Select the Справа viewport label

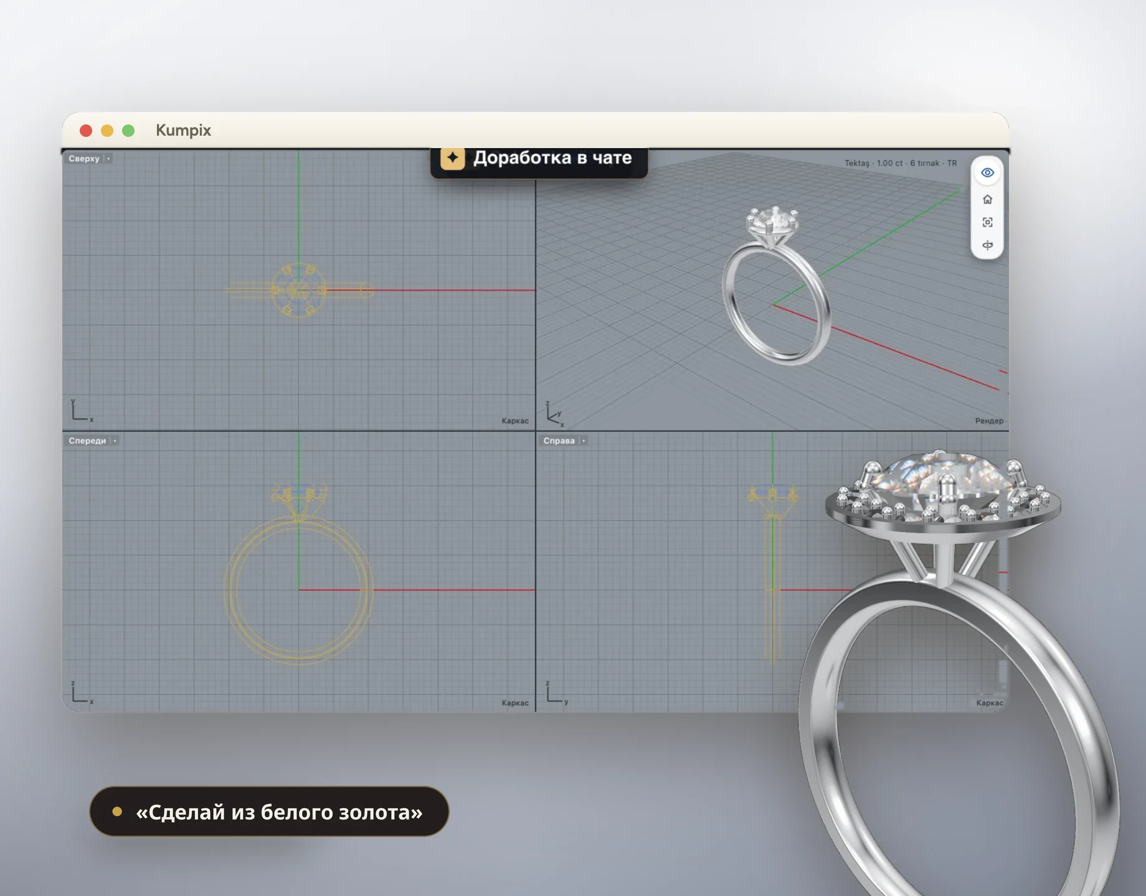point(559,441)
